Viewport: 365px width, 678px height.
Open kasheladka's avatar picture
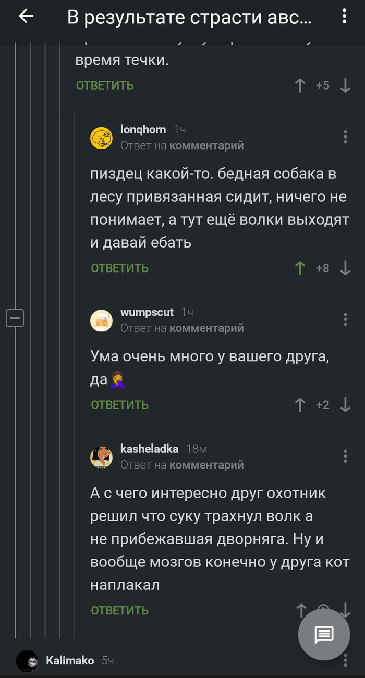click(x=101, y=457)
